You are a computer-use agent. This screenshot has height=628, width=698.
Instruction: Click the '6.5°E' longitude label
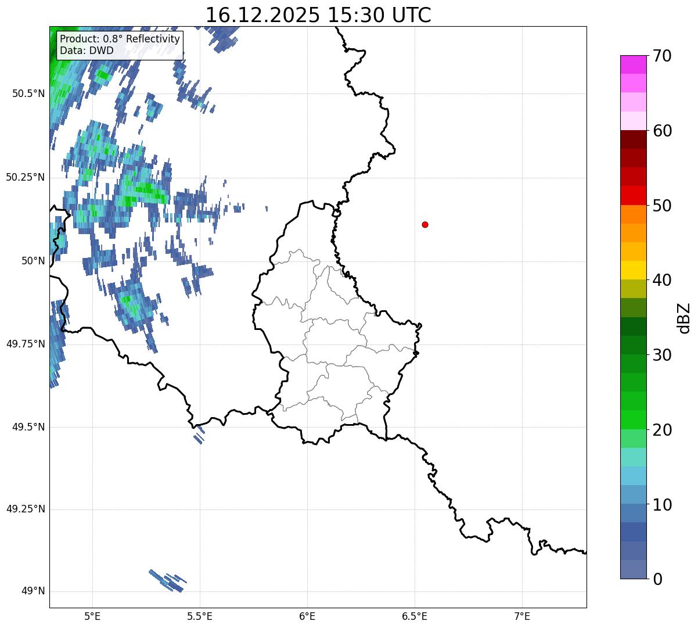tap(415, 616)
